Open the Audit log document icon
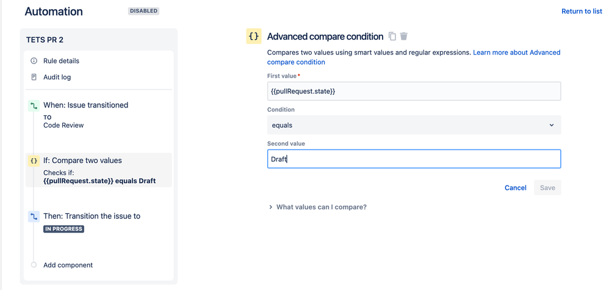The height and width of the screenshot is (290, 609). pos(34,77)
